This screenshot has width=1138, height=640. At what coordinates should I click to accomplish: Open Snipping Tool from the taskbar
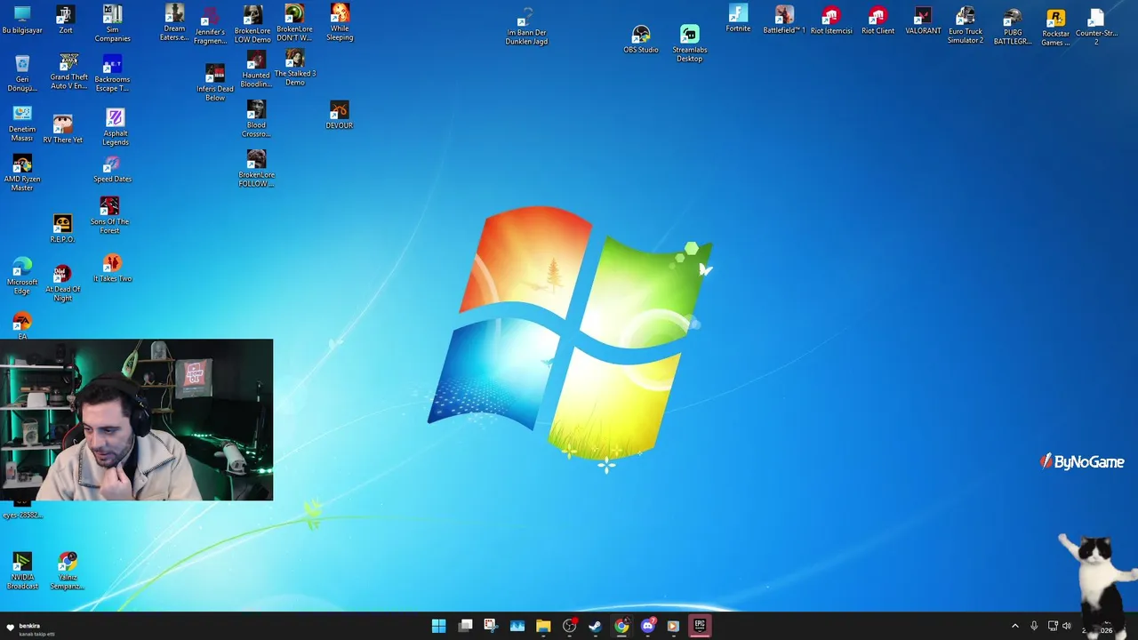coord(491,626)
